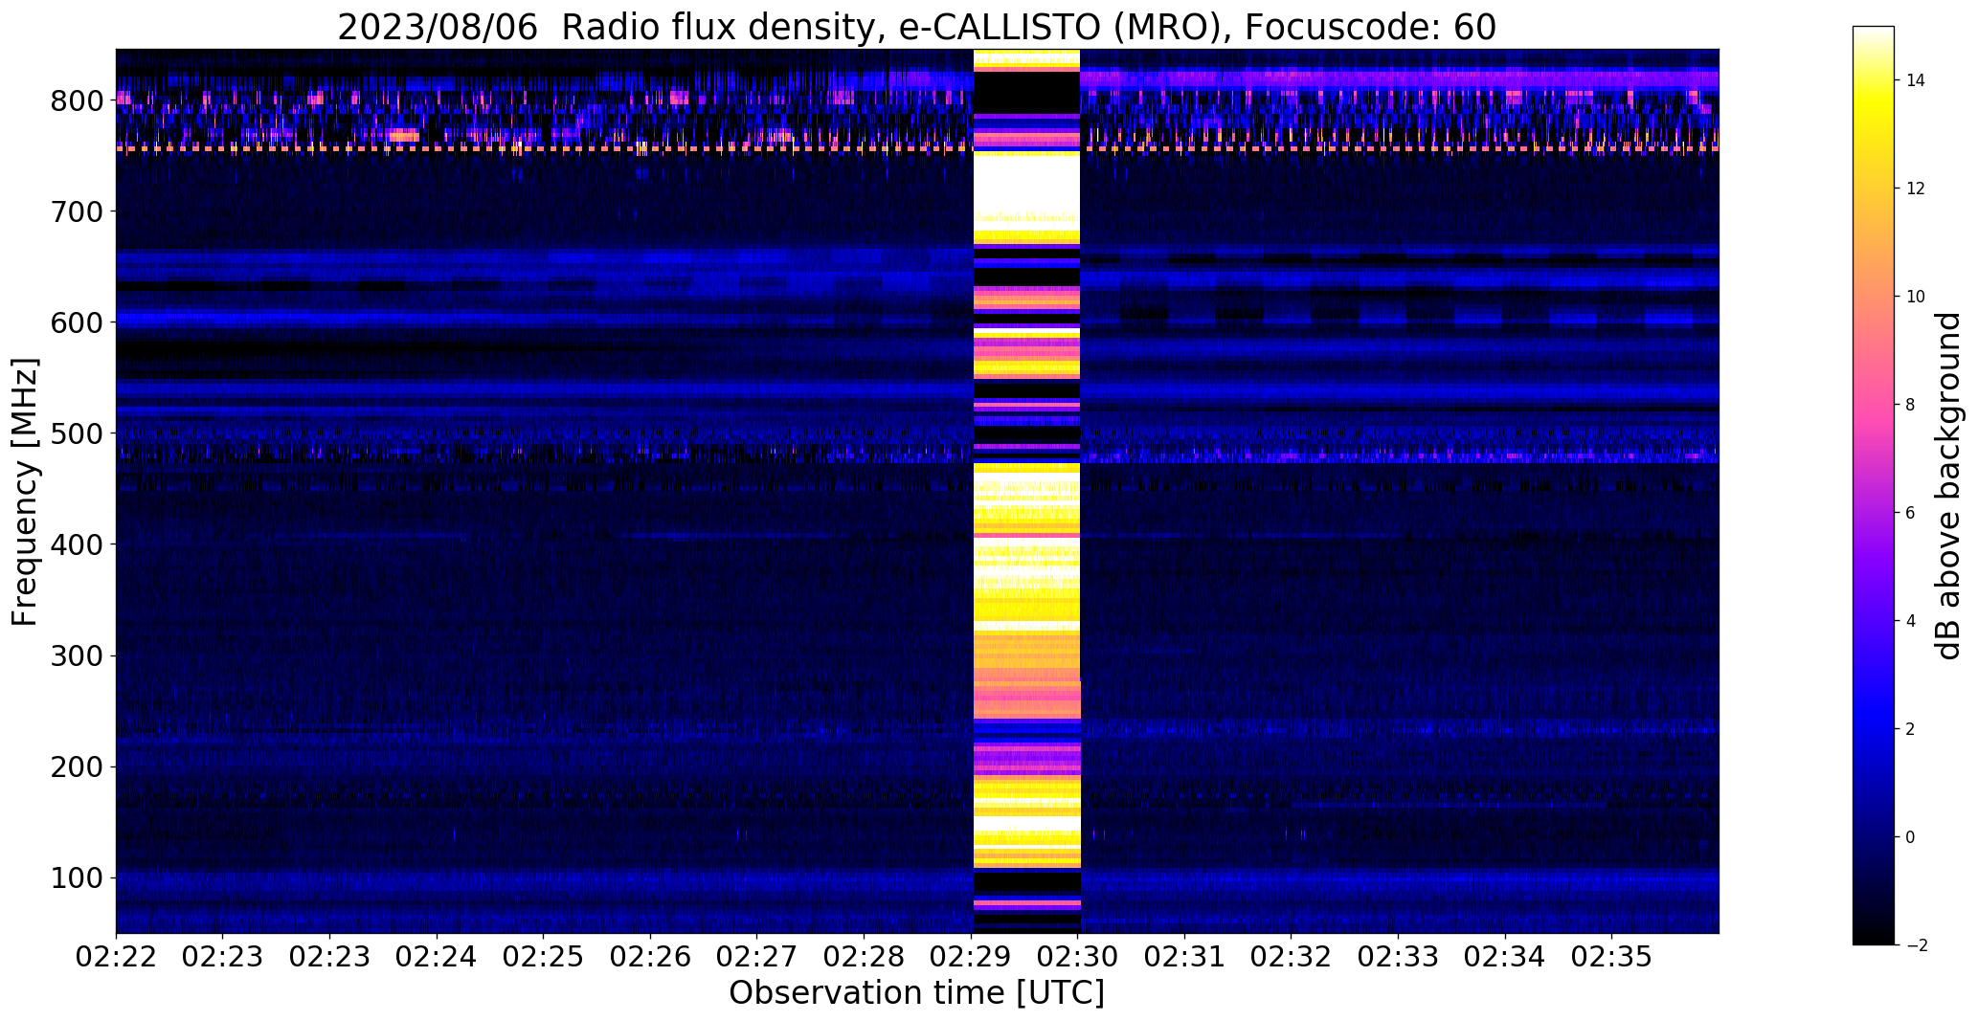Image resolution: width=1978 pixels, height=1021 pixels.
Task: Click the 'dB above background' colorbar label
Action: click(1947, 486)
